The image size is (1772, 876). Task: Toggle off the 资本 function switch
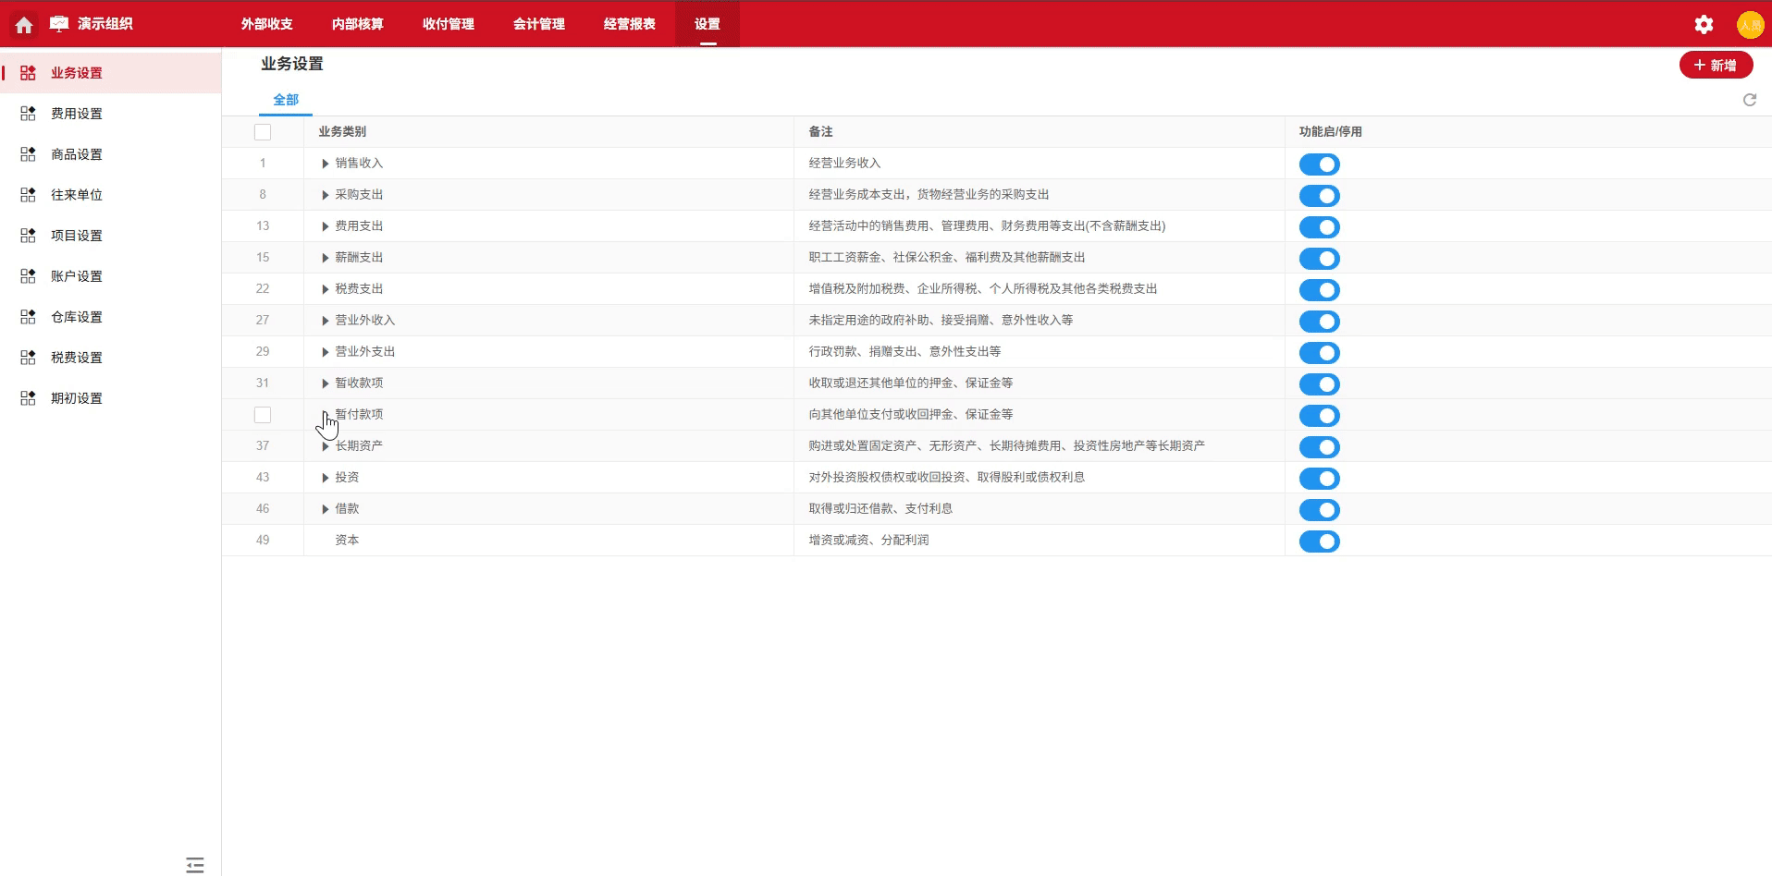[1319, 541]
